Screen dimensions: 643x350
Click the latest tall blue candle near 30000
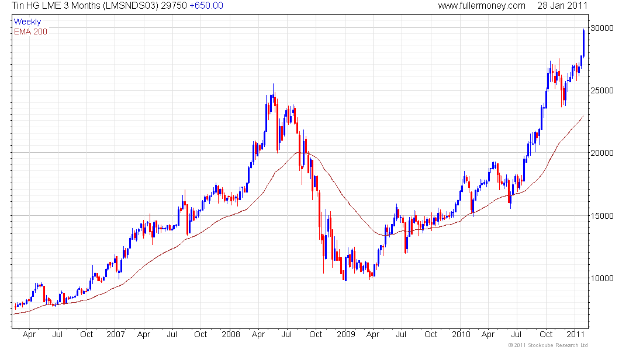583,43
